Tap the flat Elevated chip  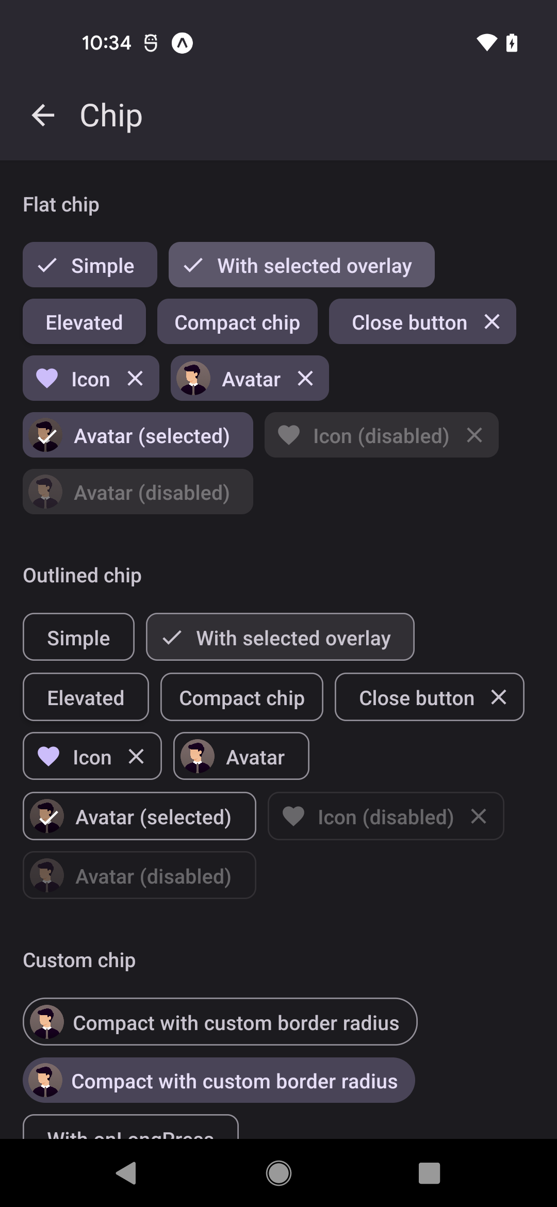(84, 322)
